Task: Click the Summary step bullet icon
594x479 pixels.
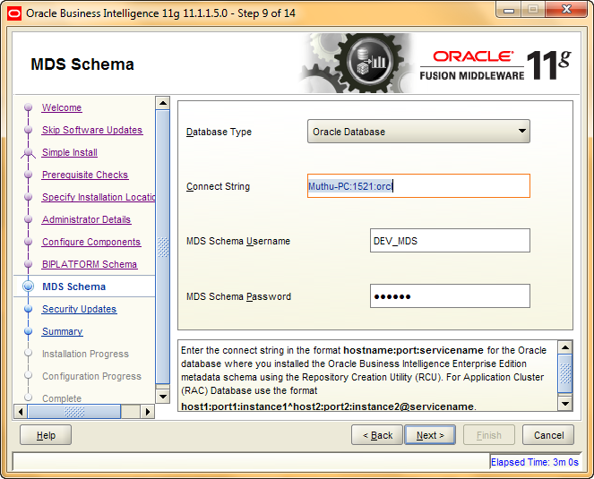Action: click(x=28, y=331)
